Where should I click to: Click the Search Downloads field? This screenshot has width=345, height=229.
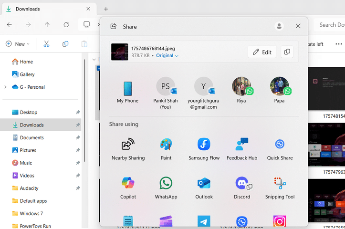pos(329,25)
